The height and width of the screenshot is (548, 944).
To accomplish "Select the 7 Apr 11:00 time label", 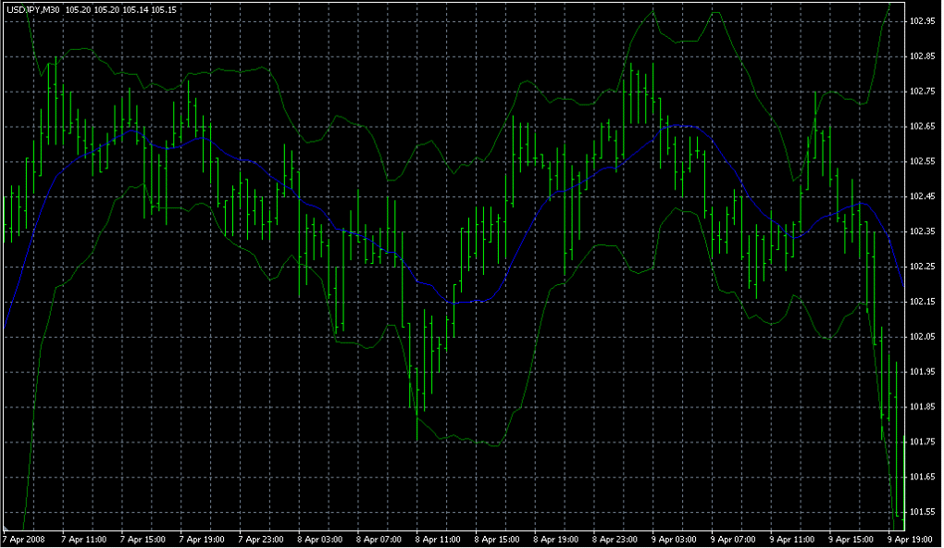I will (83, 539).
